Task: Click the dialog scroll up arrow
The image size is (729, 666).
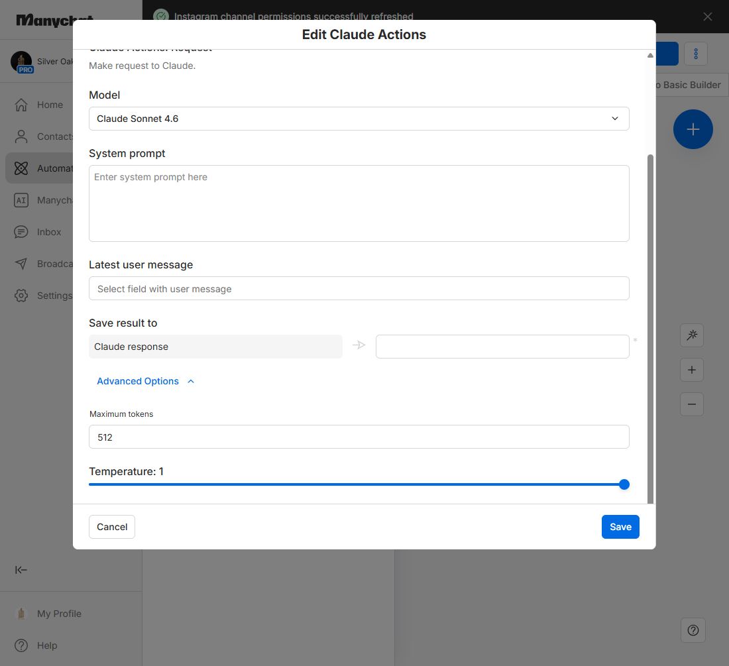Action: click(650, 55)
